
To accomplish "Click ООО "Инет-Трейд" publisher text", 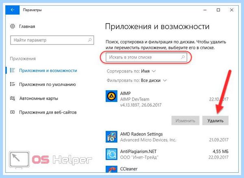I will point(139,157).
